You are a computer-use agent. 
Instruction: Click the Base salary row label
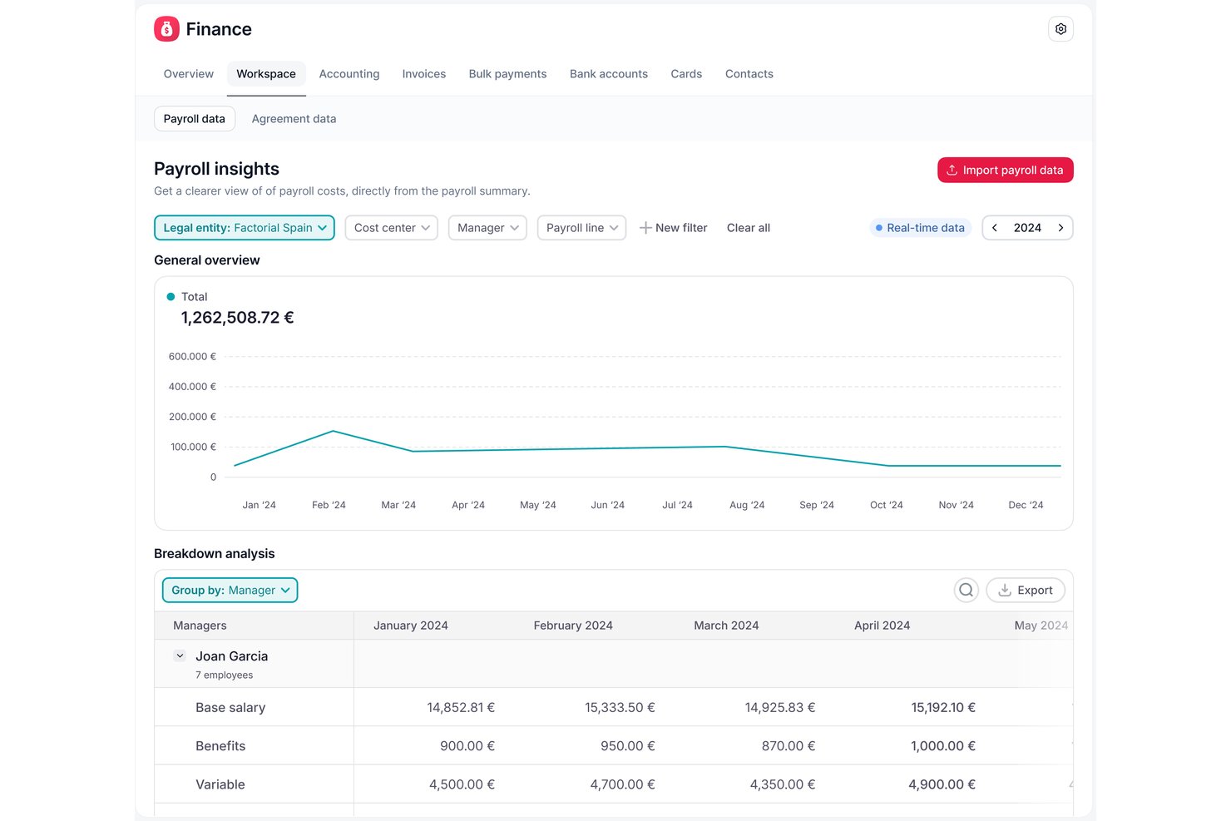(x=230, y=708)
